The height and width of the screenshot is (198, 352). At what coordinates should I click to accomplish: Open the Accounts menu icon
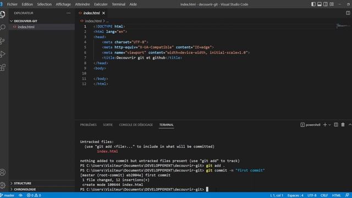coord(3,172)
